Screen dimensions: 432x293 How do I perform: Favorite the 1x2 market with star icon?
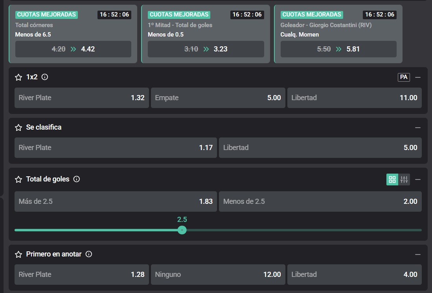tap(18, 77)
